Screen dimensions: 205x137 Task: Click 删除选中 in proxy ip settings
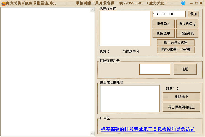[163, 33]
